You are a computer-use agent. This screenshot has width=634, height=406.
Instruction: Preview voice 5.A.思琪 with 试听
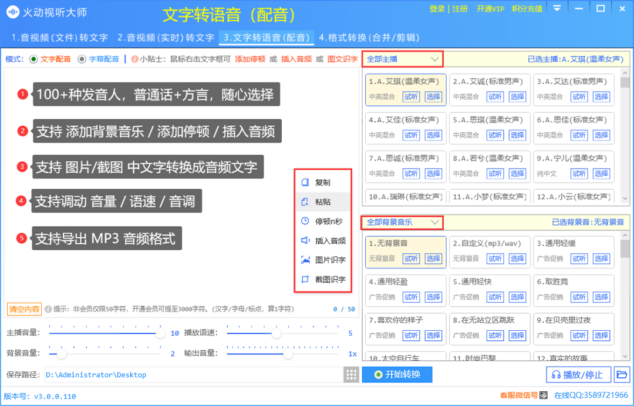pyautogui.click(x=495, y=135)
